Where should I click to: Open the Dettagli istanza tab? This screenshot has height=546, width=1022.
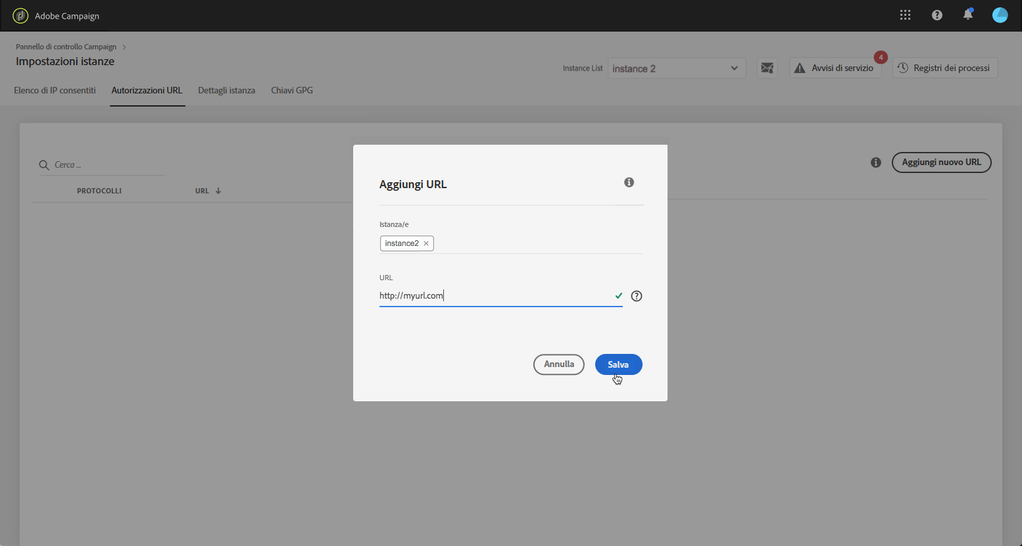[226, 90]
